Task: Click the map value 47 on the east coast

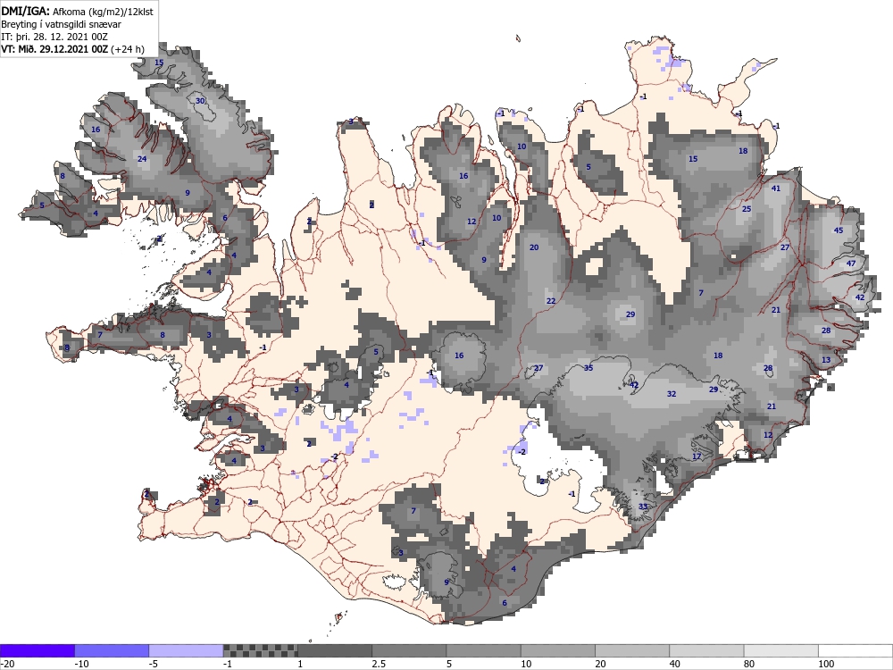Action: (x=851, y=264)
